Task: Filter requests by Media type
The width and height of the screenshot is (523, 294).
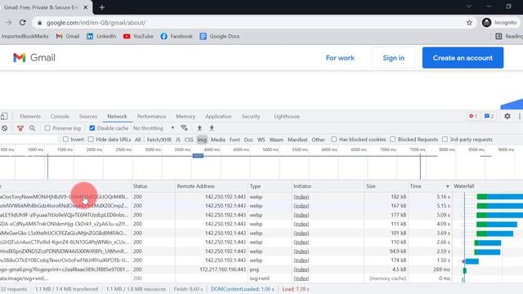Action: 218,140
